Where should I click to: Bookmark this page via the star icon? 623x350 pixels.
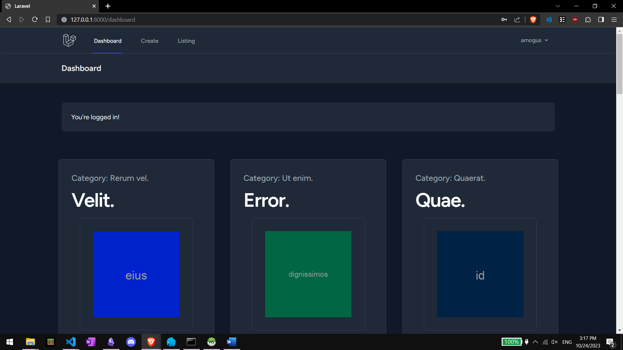[48, 19]
